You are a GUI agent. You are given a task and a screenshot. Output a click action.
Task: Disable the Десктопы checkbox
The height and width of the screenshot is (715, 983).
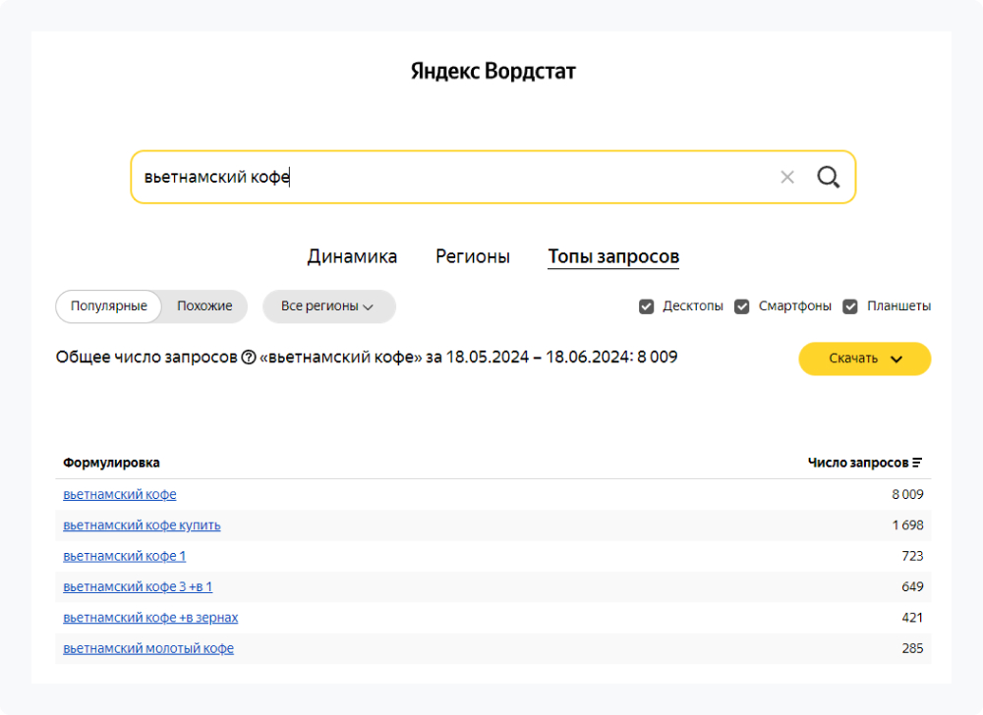[646, 306]
